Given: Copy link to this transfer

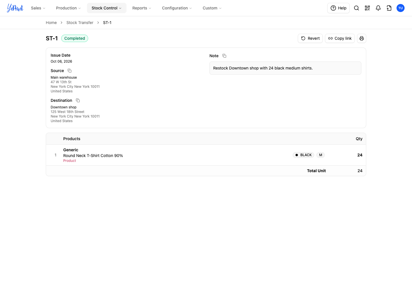Looking at the screenshot, I should pos(340,38).
